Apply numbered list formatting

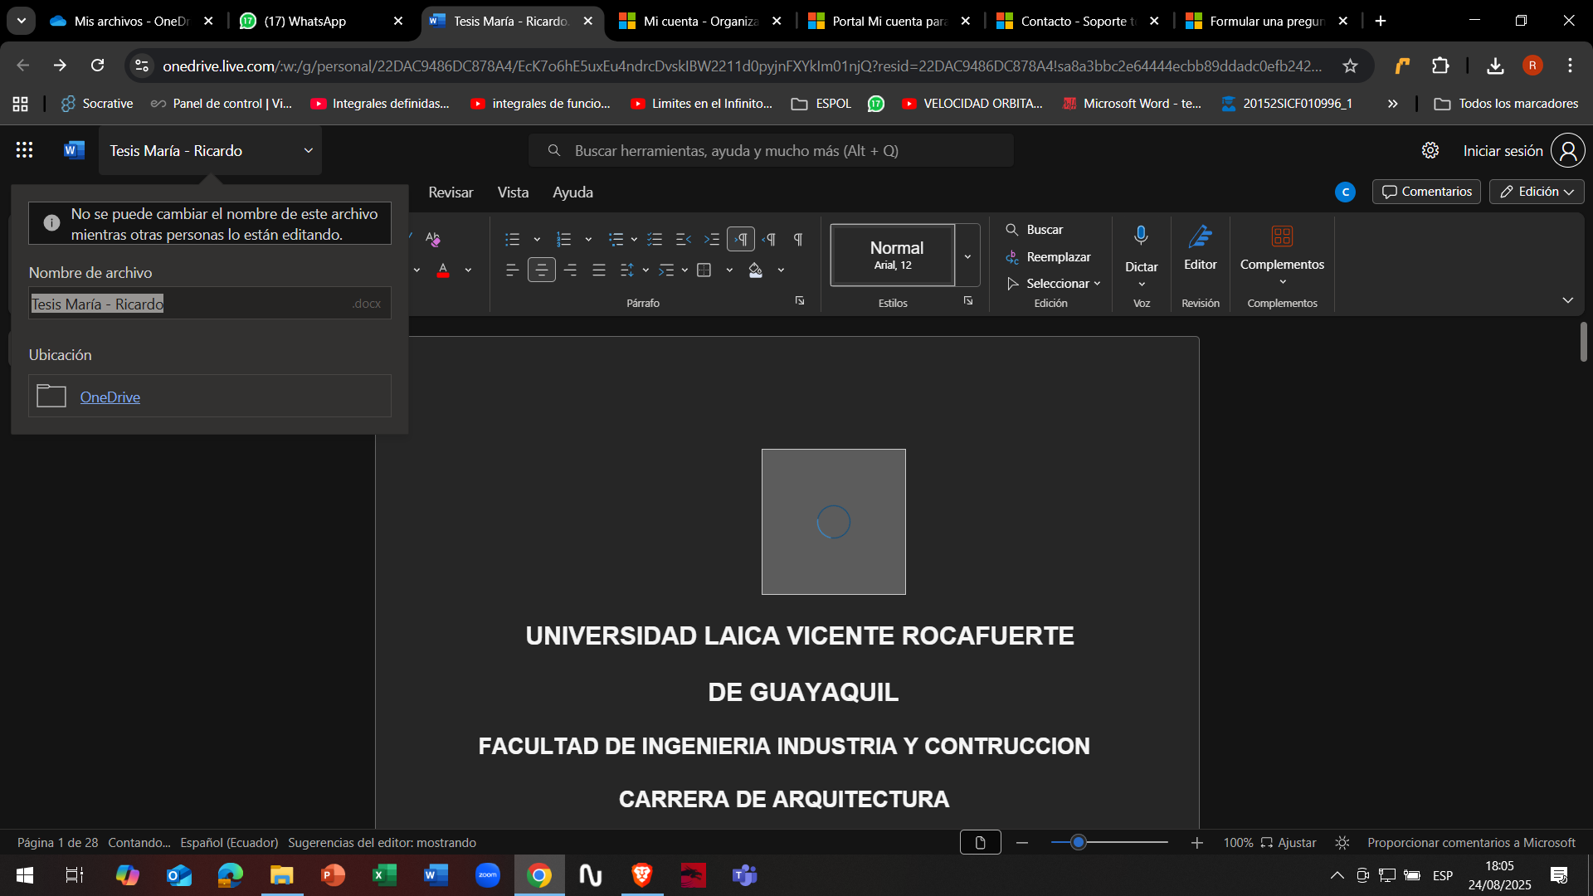[564, 239]
